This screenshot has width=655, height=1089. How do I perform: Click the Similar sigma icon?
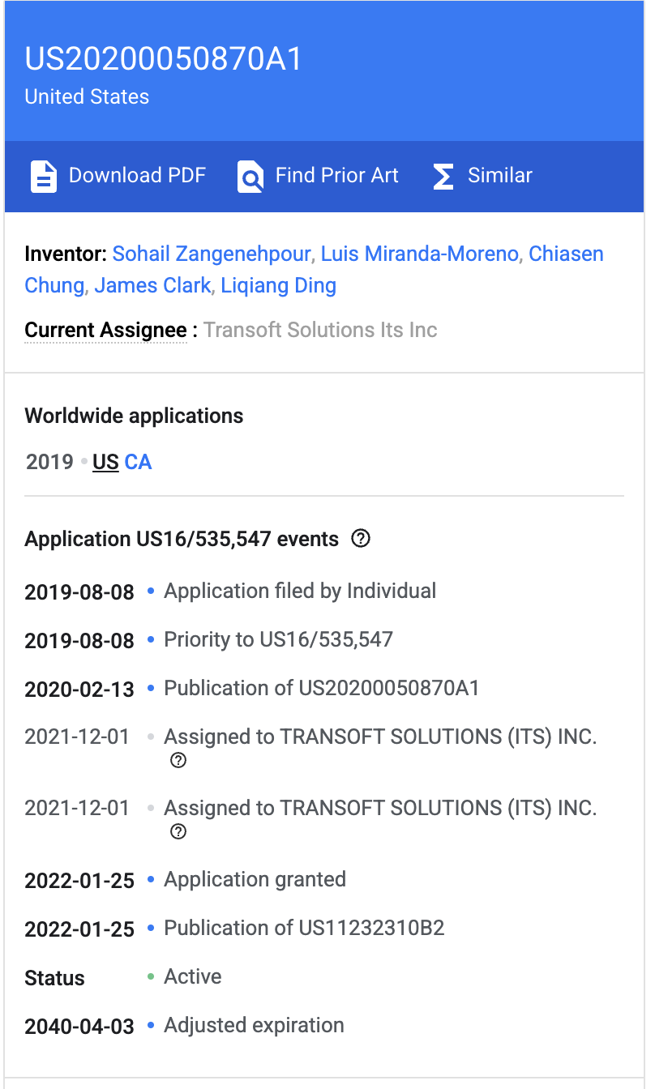pyautogui.click(x=443, y=176)
